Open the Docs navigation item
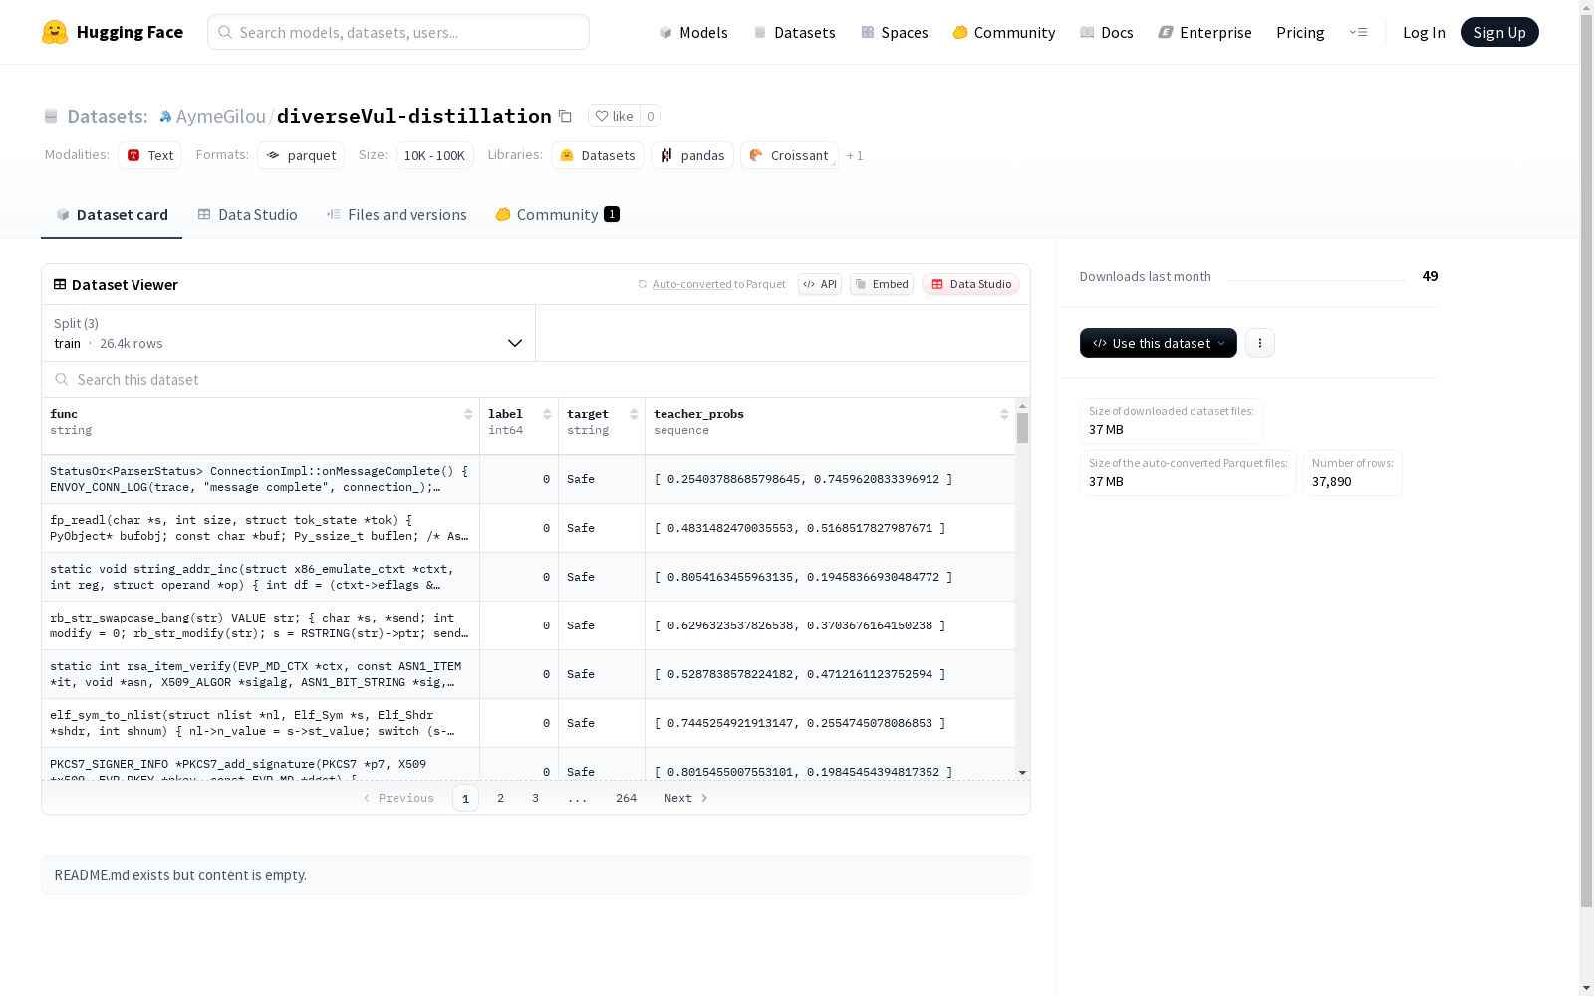 click(1107, 32)
